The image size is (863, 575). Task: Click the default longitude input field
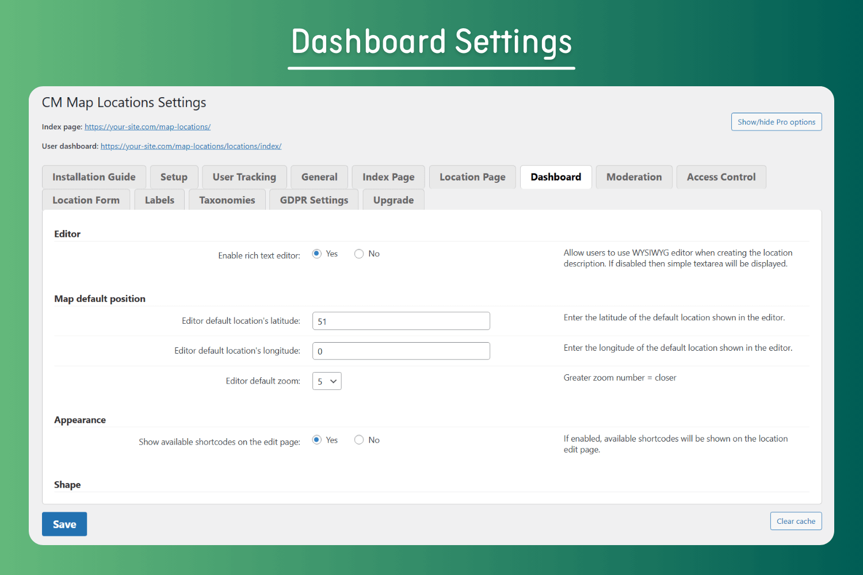pos(401,351)
